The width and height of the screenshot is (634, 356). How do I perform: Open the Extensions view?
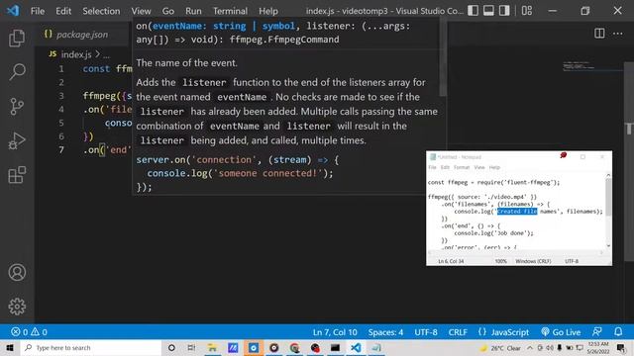pyautogui.click(x=17, y=175)
